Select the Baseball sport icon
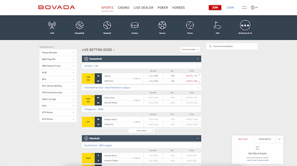The height and width of the screenshot is (166, 297). tap(107, 25)
